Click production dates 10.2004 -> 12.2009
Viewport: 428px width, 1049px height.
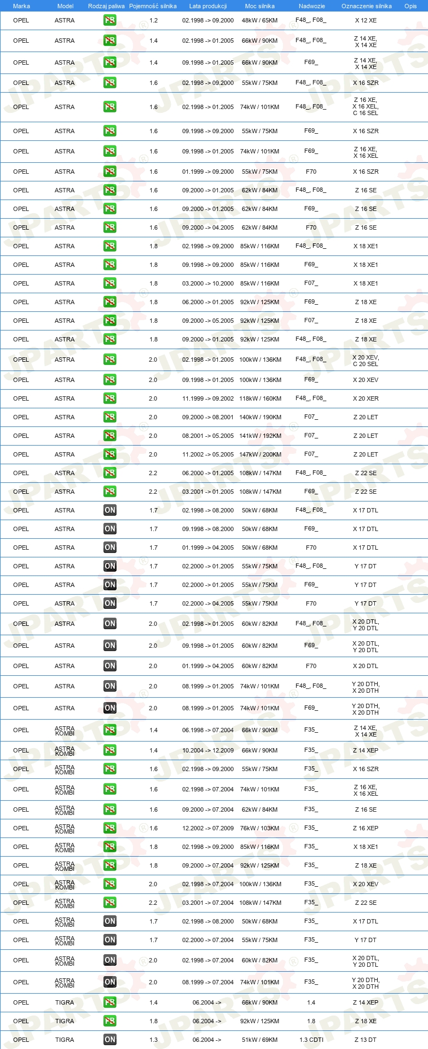(208, 750)
